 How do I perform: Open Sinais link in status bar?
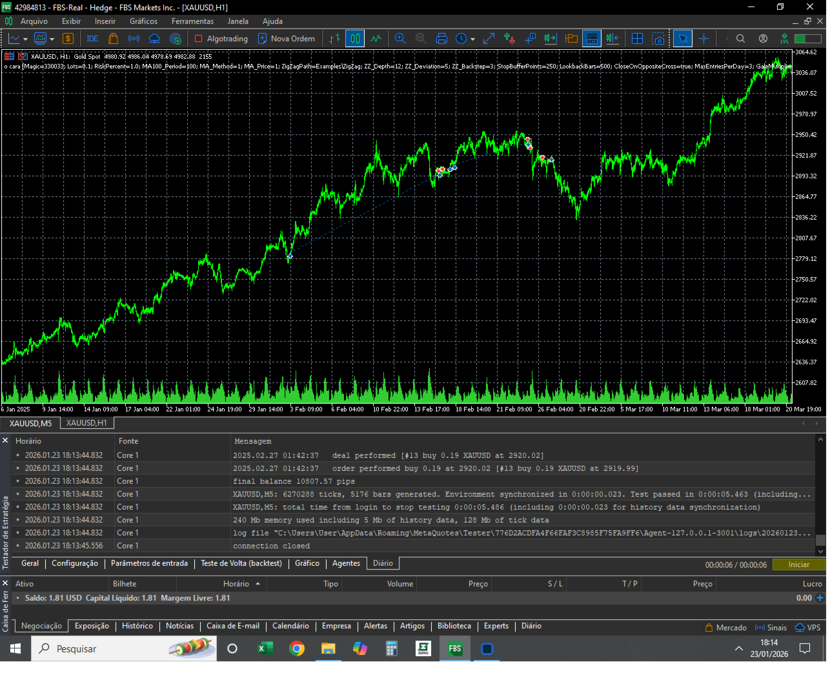771,627
